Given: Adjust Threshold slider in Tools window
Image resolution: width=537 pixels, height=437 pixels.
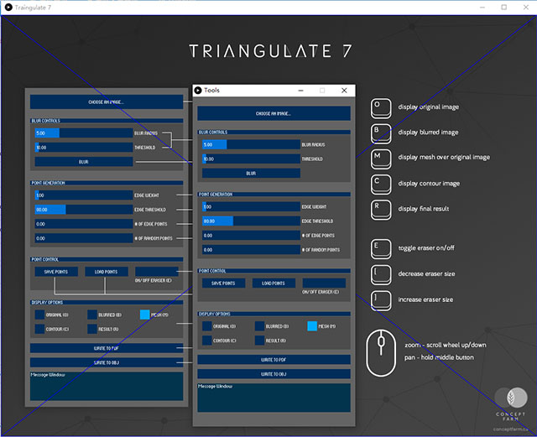Looking at the screenshot, I should (x=251, y=159).
